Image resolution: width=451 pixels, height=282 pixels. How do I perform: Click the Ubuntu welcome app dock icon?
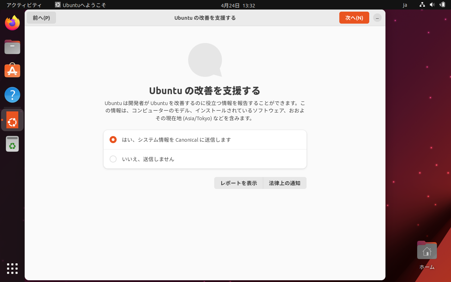point(12,120)
